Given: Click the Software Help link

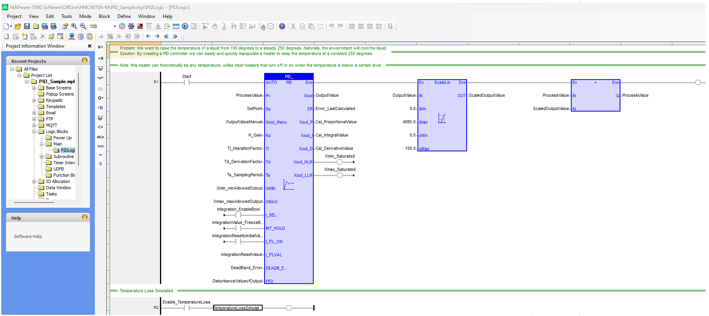Looking at the screenshot, I should coord(28,236).
